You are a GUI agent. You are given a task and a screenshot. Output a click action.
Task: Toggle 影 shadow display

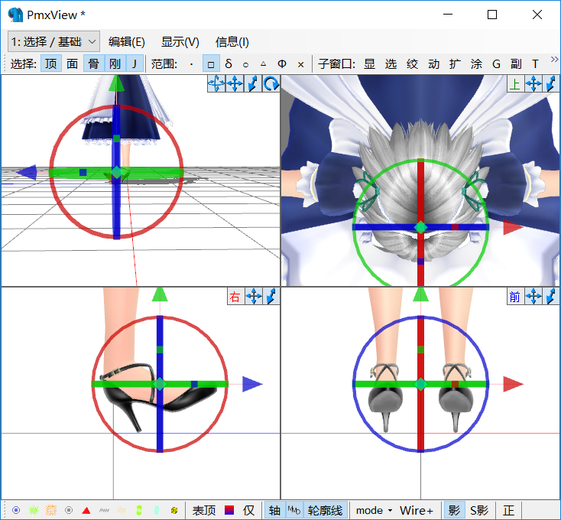coord(454,510)
